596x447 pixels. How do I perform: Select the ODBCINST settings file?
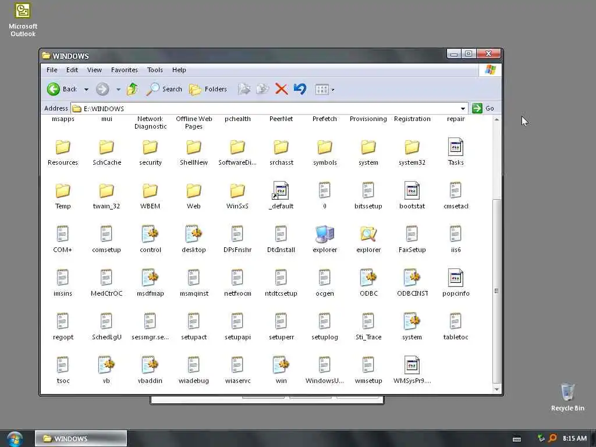[412, 283]
